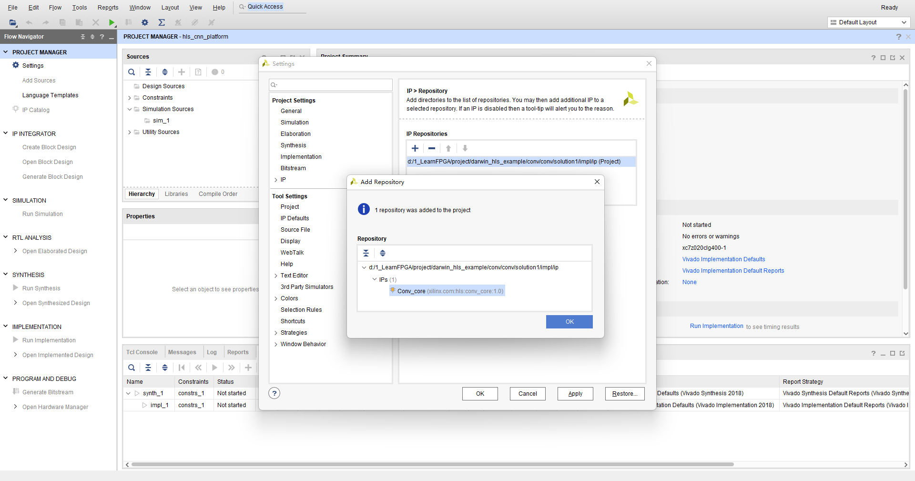Collapse the repository path node
915x481 pixels.
coord(364,267)
